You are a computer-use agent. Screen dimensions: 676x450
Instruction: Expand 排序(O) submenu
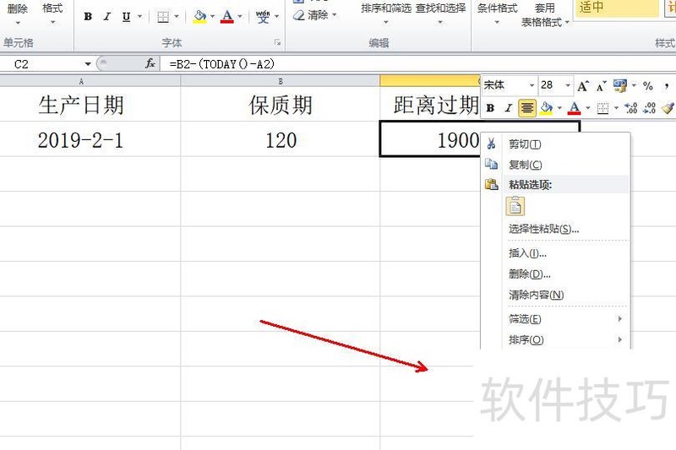pyautogui.click(x=555, y=339)
